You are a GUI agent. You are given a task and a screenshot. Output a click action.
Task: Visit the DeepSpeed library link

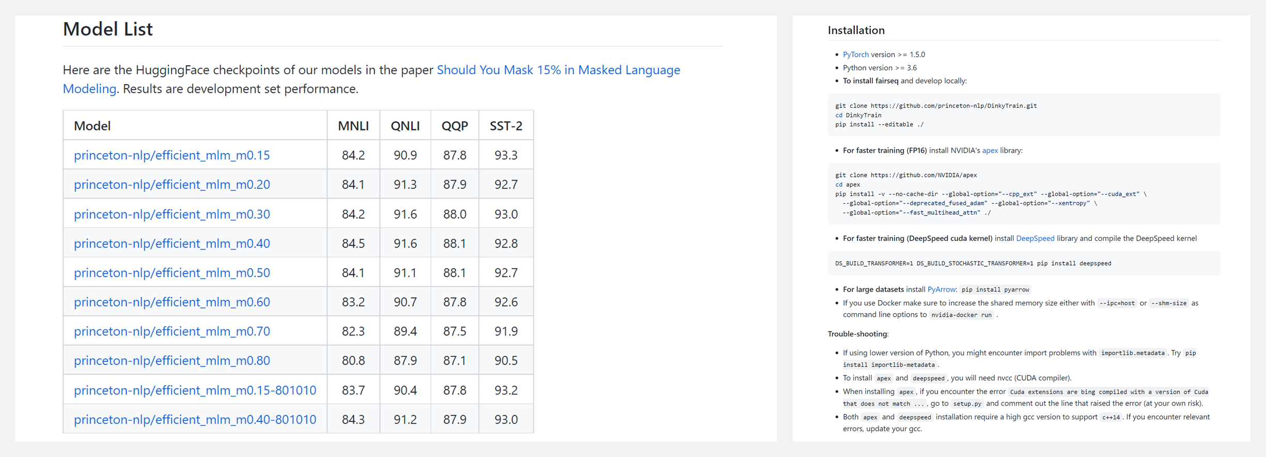[x=1035, y=238]
